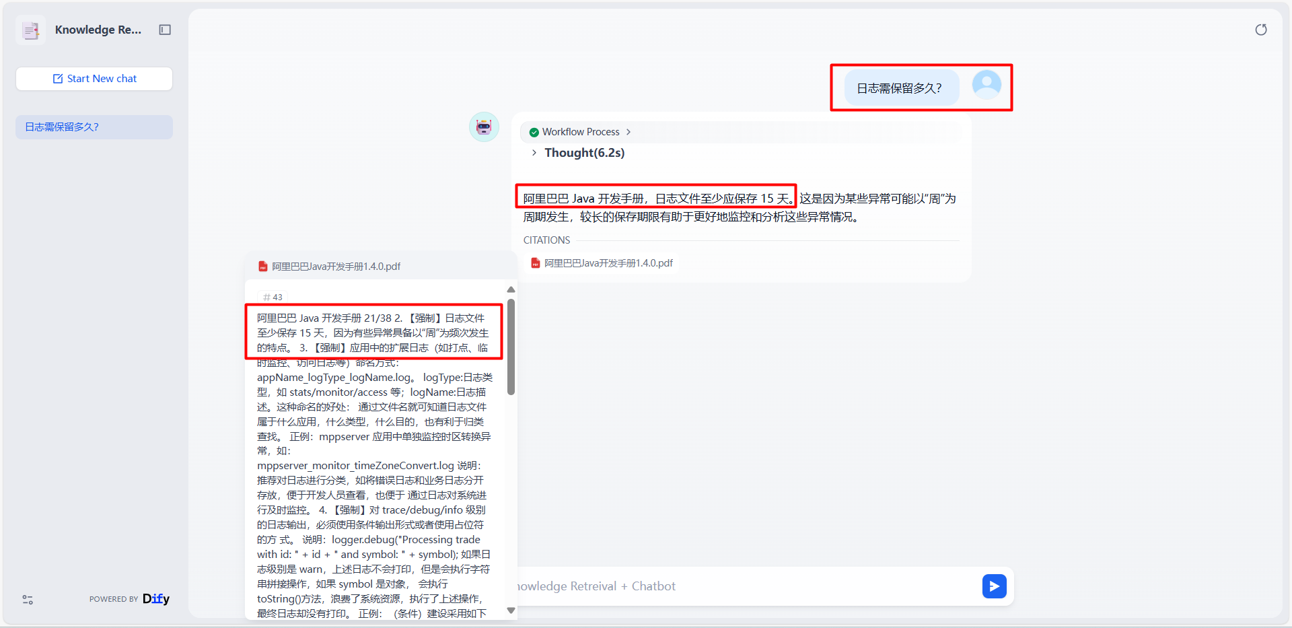Click the user avatar icon
This screenshot has height=628, width=1292.
point(986,85)
